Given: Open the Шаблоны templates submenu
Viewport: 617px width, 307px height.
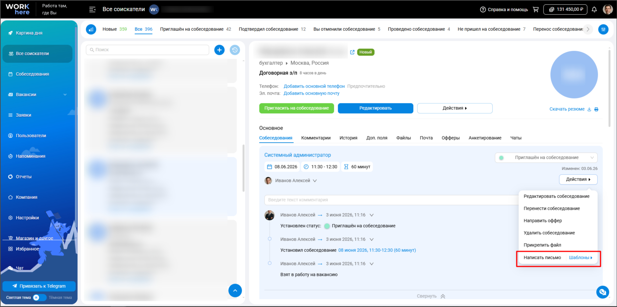Looking at the screenshot, I should 580,258.
